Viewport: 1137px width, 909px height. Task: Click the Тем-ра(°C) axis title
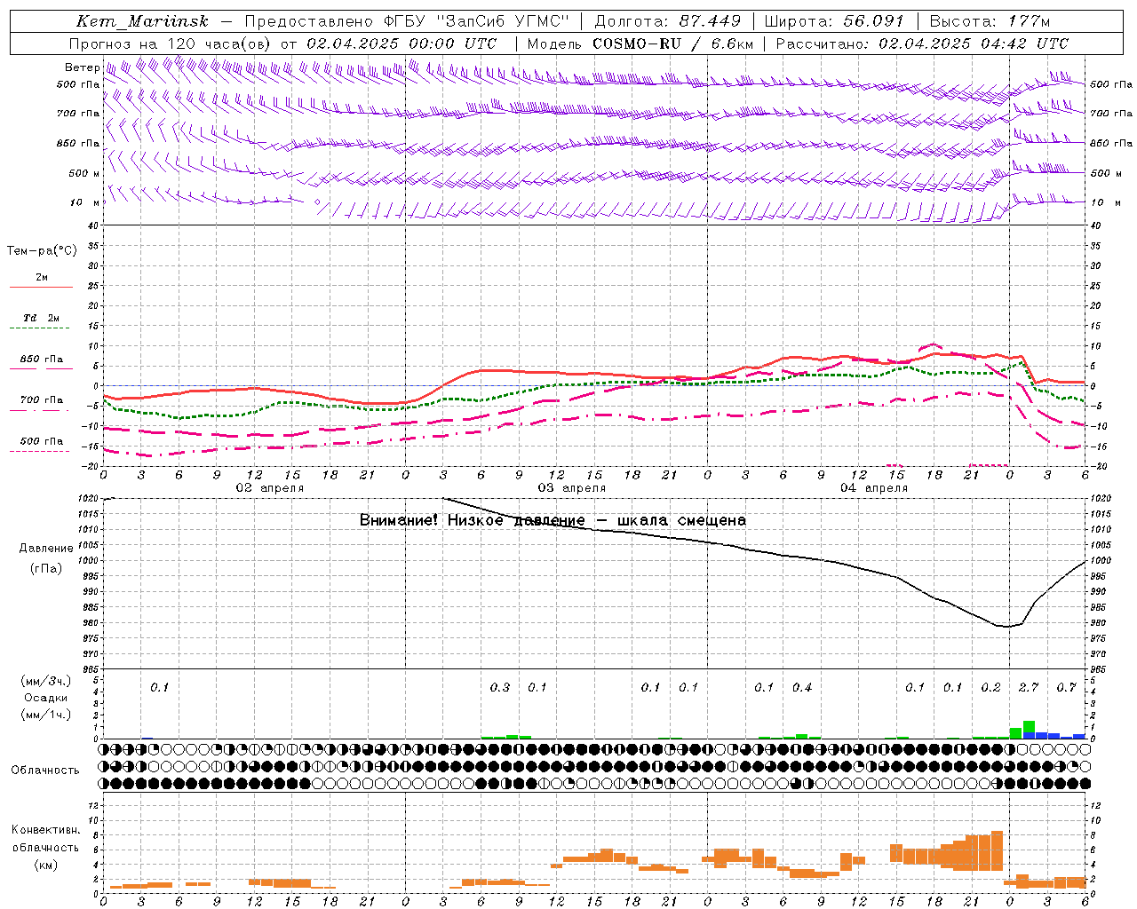click(42, 251)
